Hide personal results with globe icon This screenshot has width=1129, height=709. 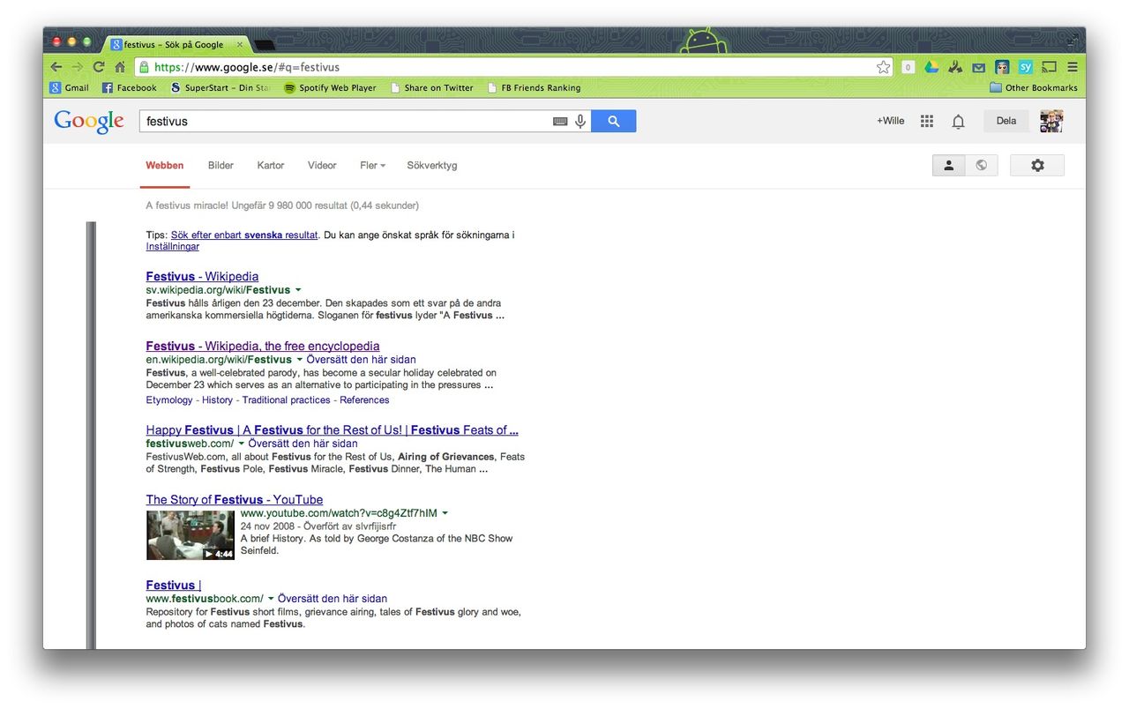point(982,165)
